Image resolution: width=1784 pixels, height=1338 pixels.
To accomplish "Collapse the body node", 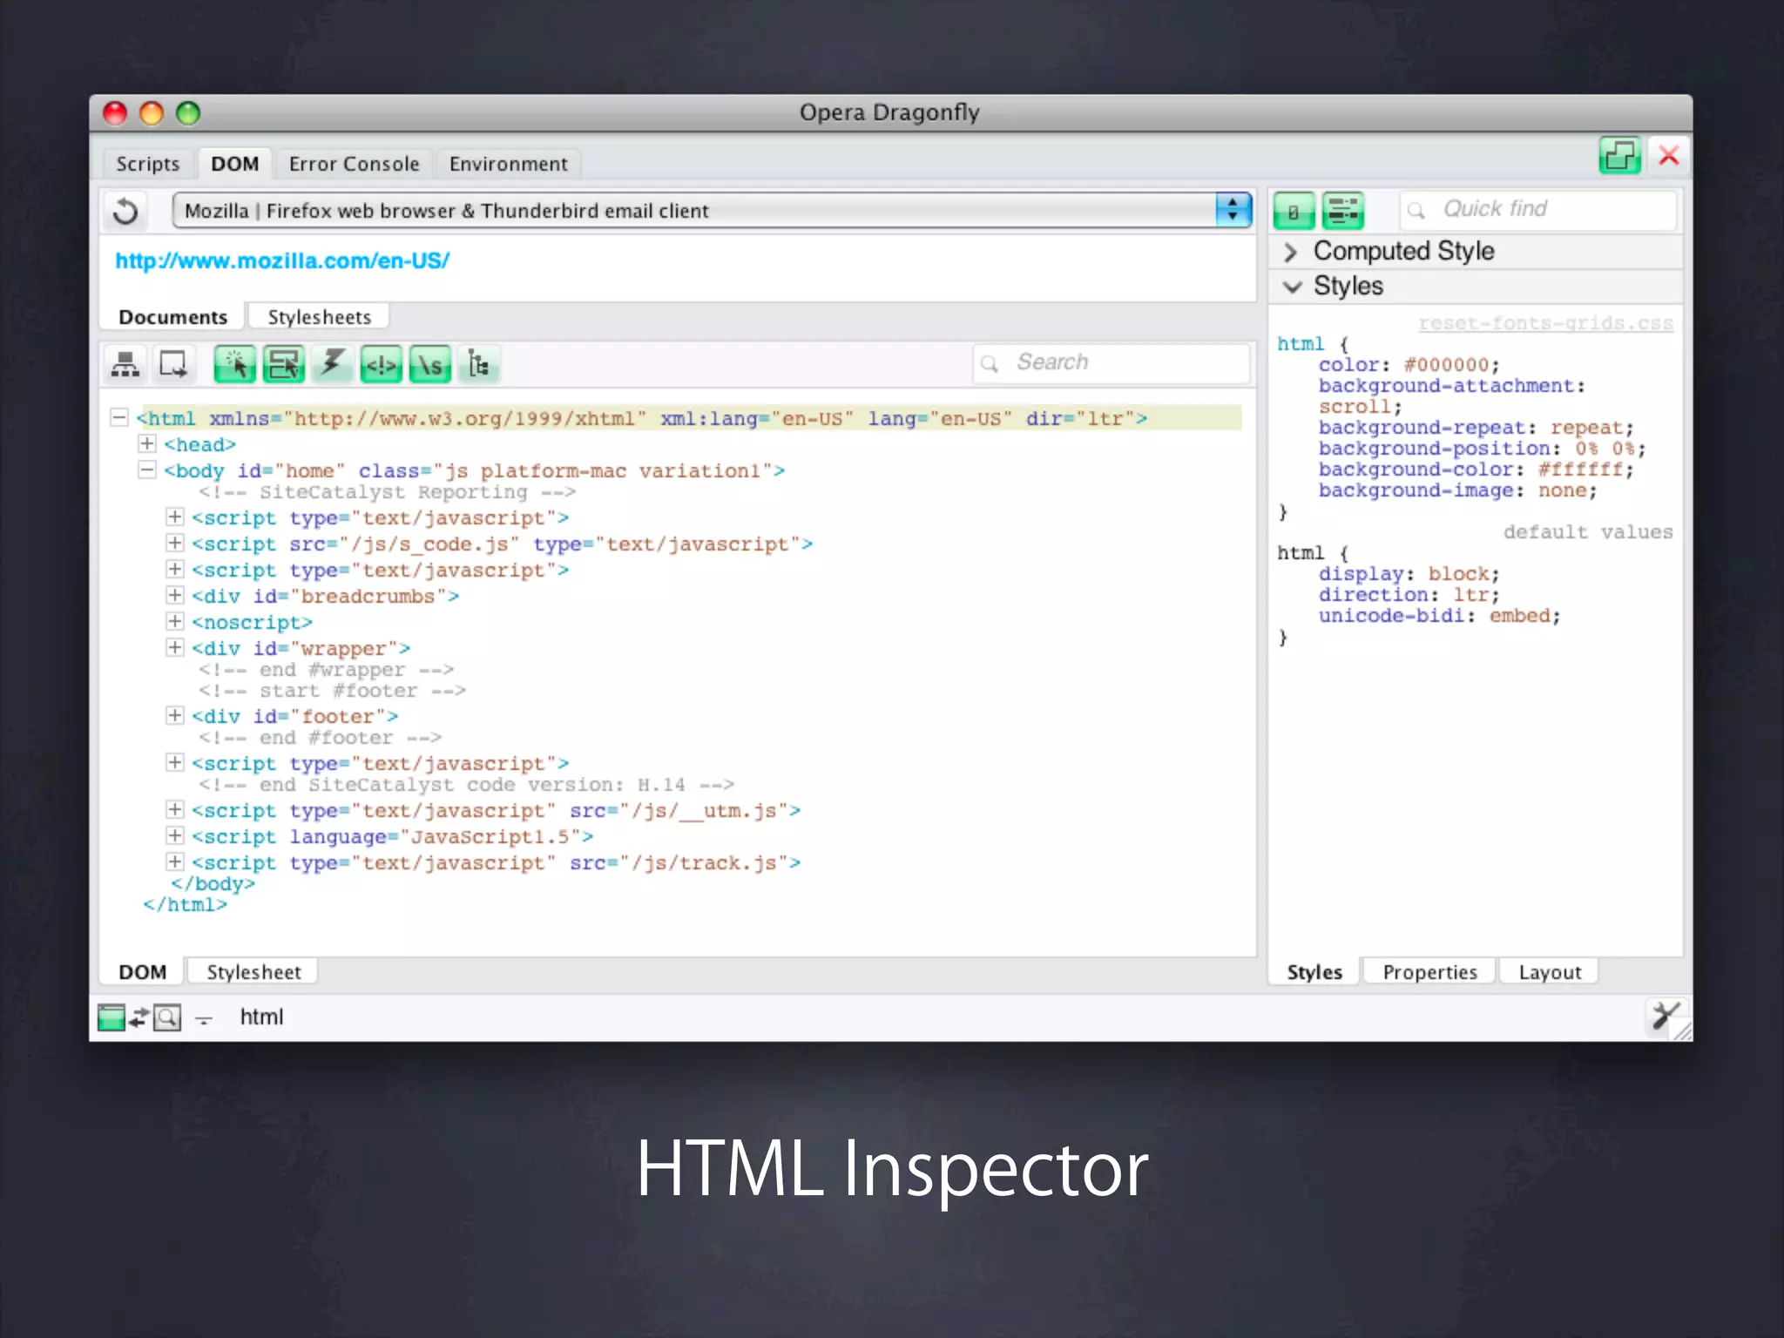I will pos(147,470).
